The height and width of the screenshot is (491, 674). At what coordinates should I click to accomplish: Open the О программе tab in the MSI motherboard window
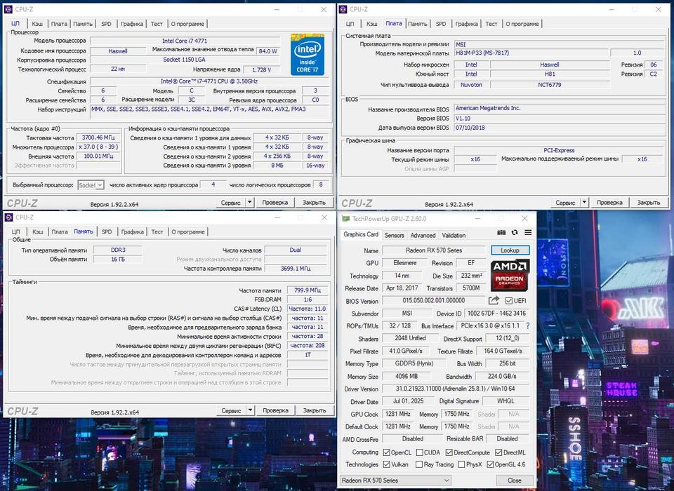pos(522,24)
